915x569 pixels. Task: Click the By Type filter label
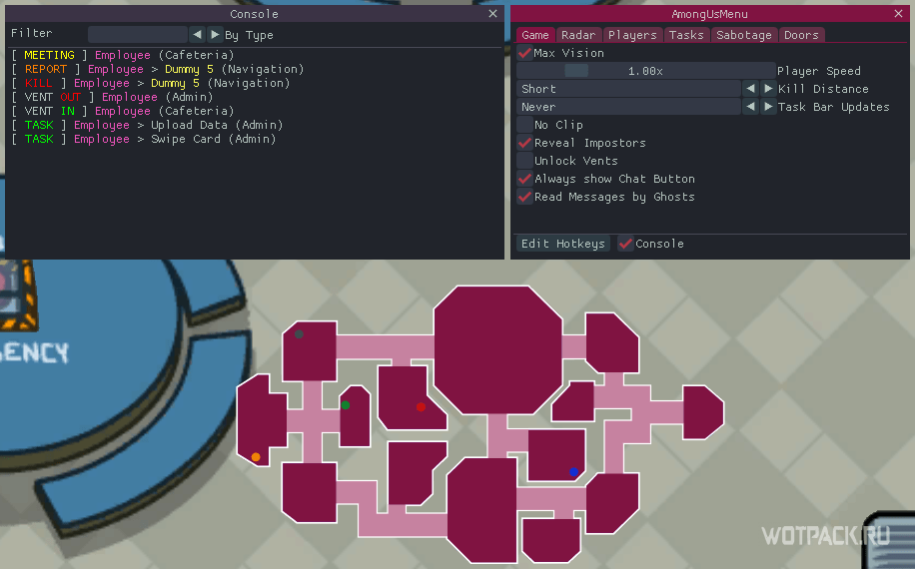tap(249, 35)
